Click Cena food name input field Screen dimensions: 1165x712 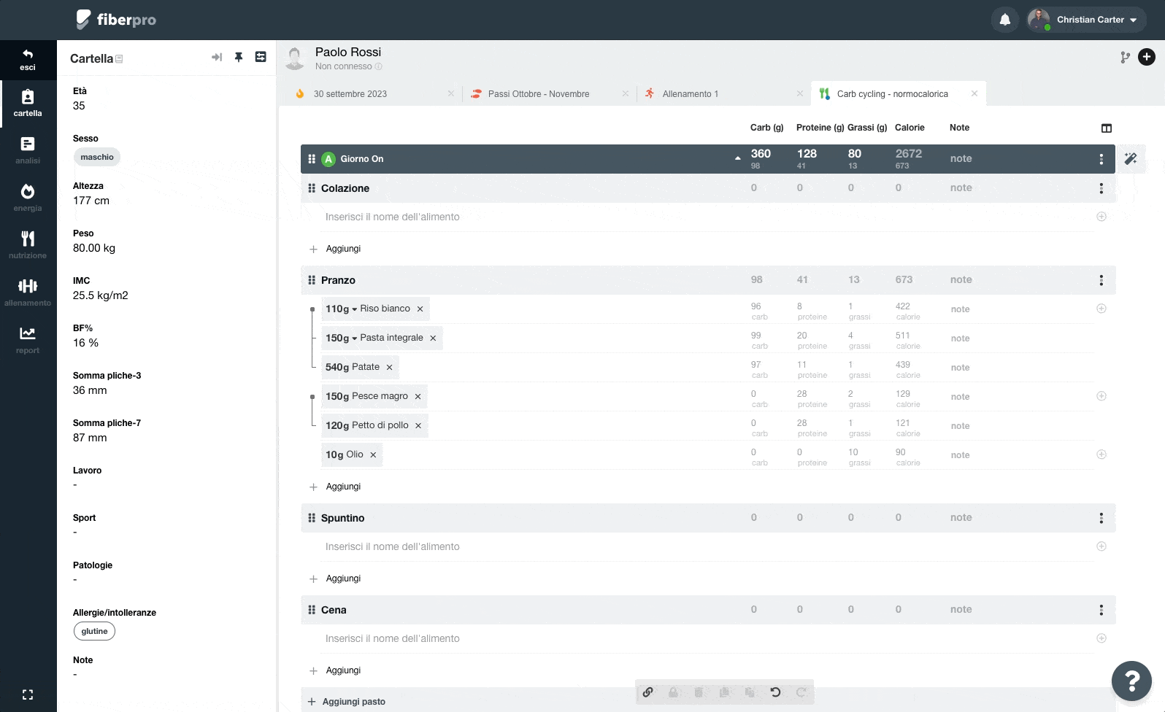tap(708, 638)
